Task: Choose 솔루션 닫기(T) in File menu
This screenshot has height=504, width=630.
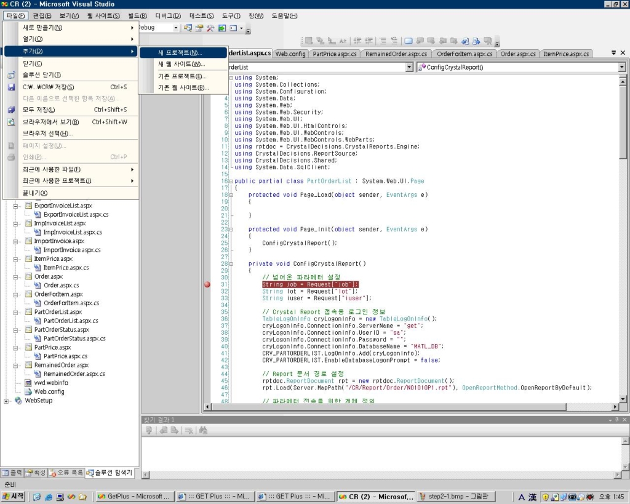Action: pyautogui.click(x=71, y=75)
